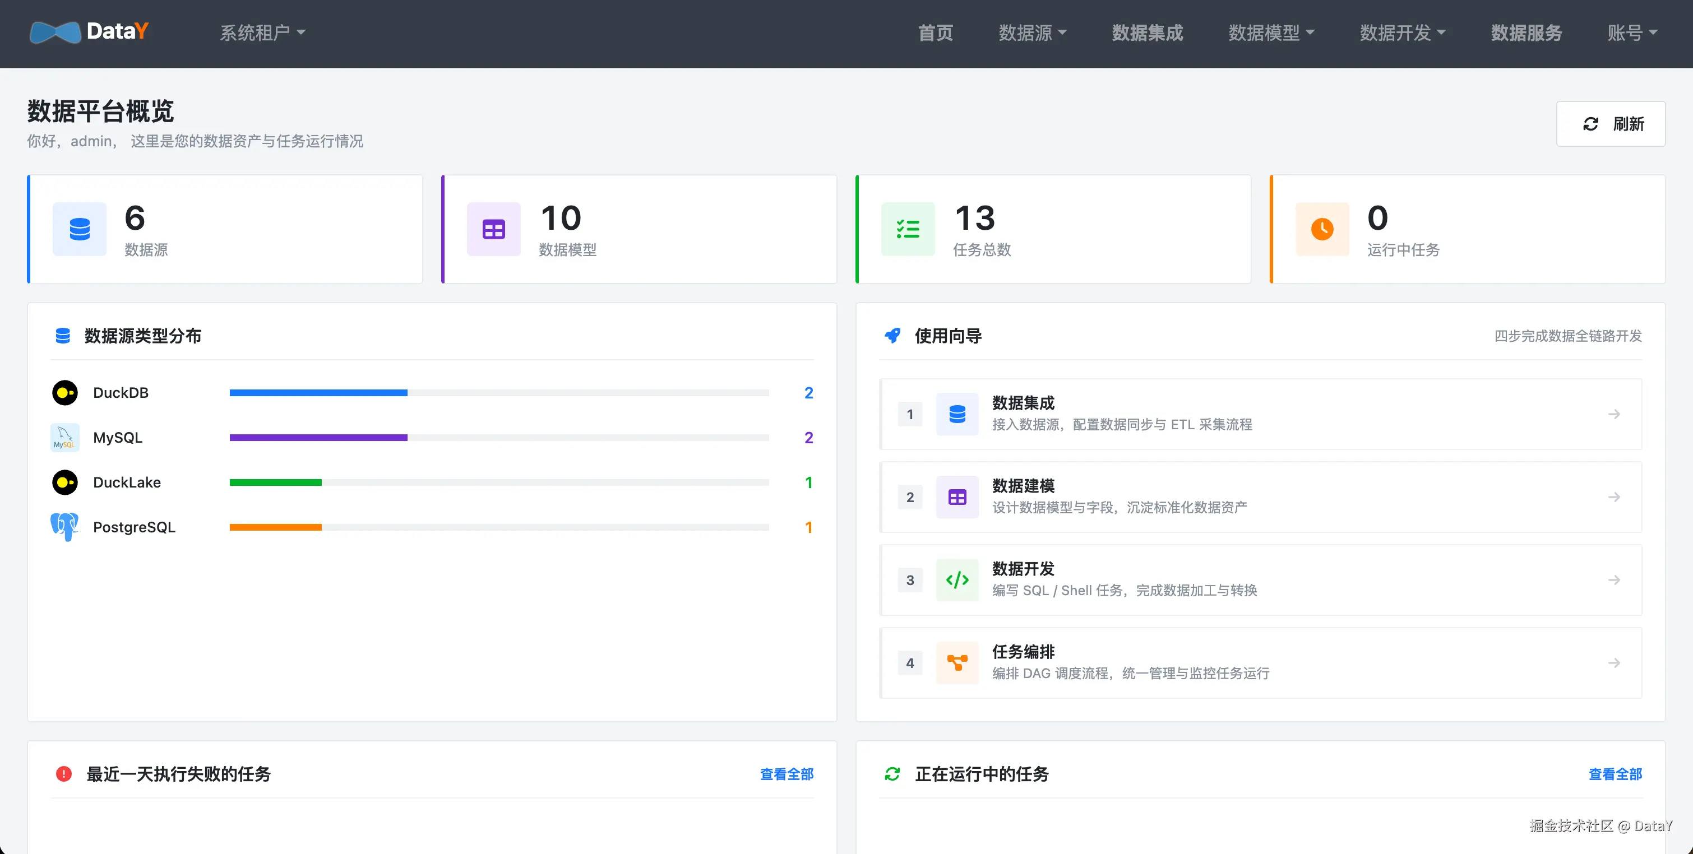Open the 账号 account dropdown
Image resolution: width=1693 pixels, height=854 pixels.
tap(1632, 32)
